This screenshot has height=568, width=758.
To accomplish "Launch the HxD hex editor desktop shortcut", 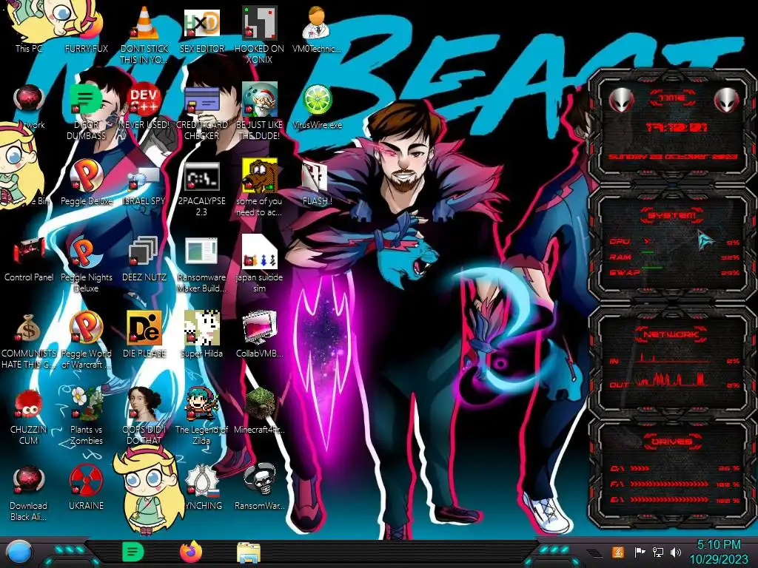I will tap(201, 30).
